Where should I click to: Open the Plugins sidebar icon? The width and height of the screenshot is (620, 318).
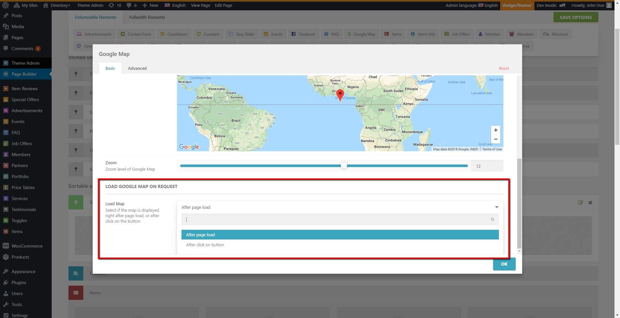(5, 282)
